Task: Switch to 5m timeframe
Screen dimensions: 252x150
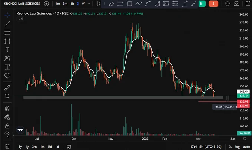Action: click(65, 4)
